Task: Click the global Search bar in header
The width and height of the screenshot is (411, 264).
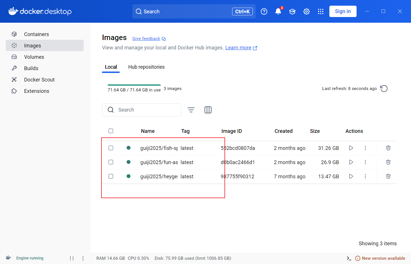Action: (194, 11)
